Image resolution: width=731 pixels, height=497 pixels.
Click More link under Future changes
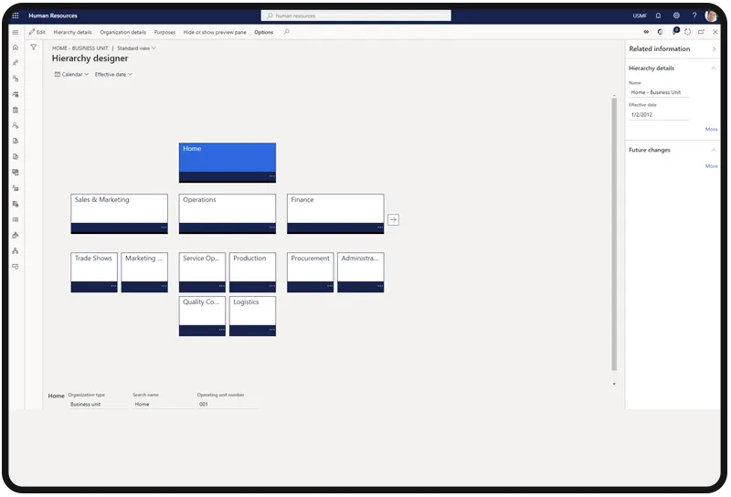pos(711,166)
